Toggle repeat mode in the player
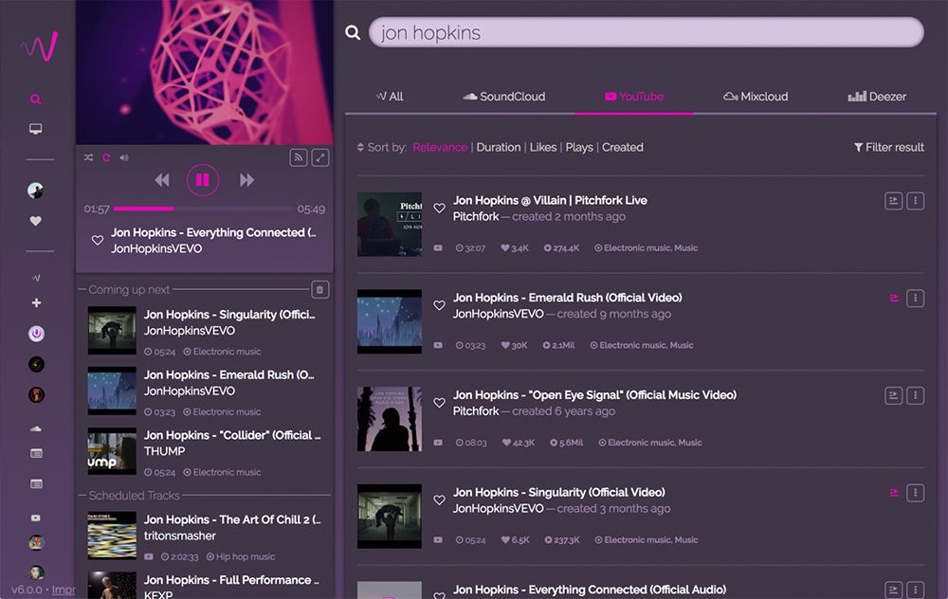This screenshot has height=599, width=948. [x=106, y=157]
